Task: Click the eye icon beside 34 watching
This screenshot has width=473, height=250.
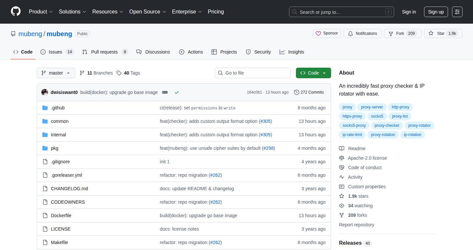Action: click(x=342, y=206)
